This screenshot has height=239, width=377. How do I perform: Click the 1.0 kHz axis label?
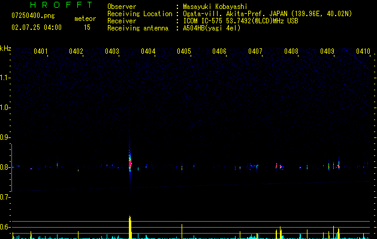tap(5, 108)
